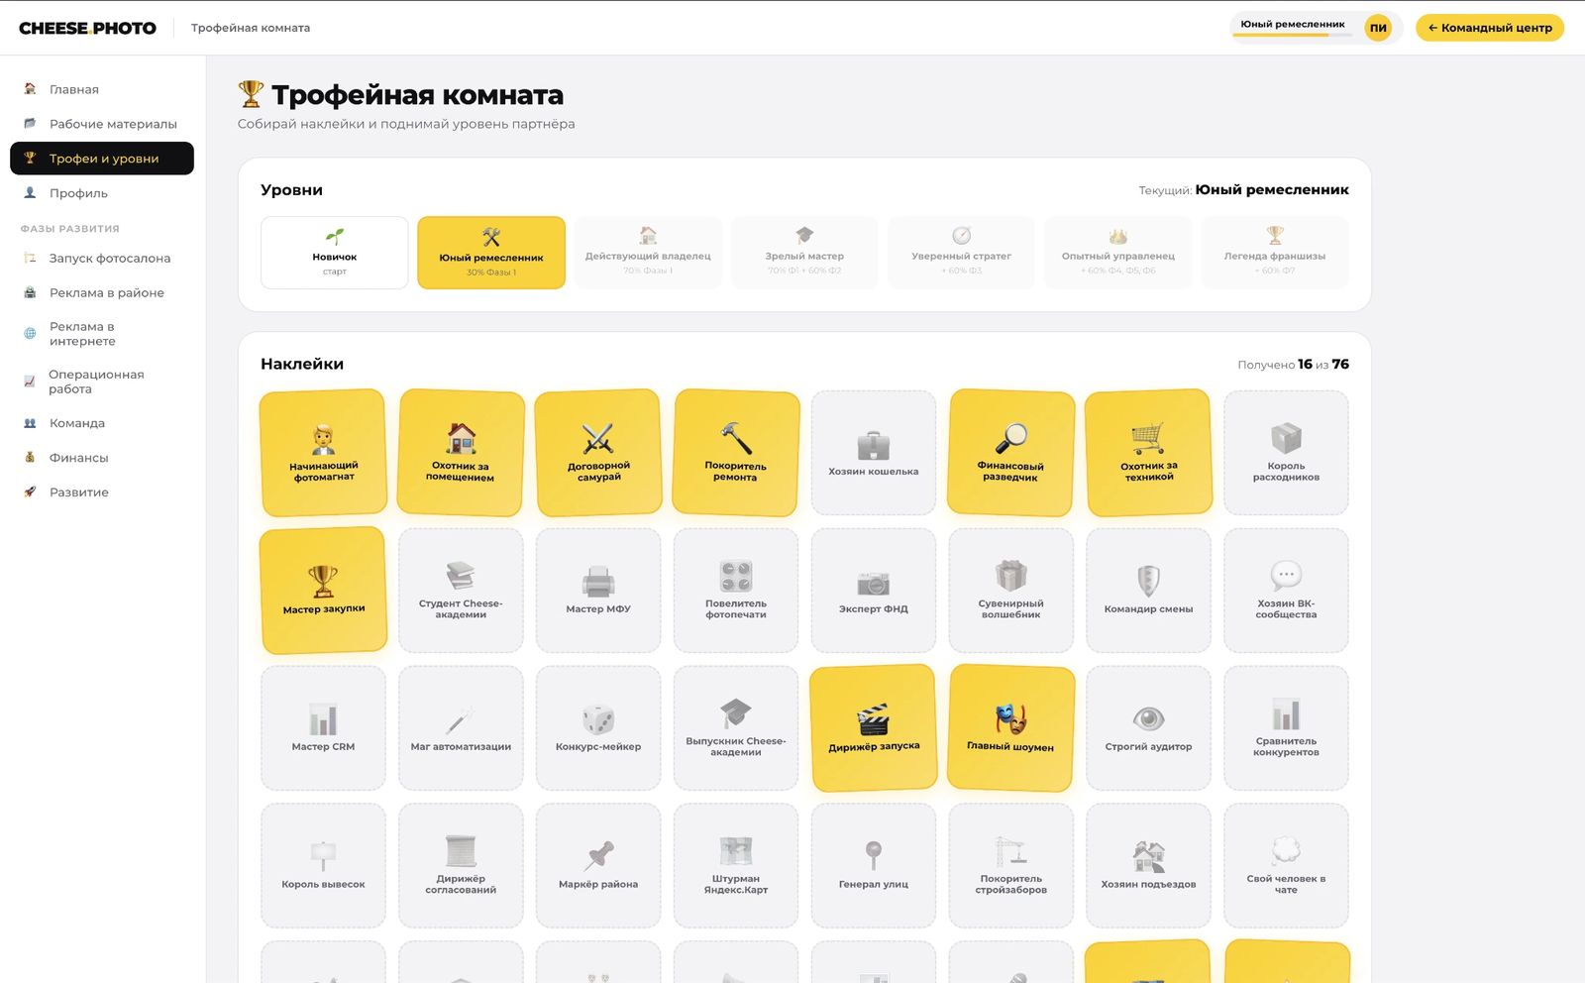Viewport: 1585px width, 983px height.
Task: Click the Свой человек в чате sticker
Action: (1286, 866)
